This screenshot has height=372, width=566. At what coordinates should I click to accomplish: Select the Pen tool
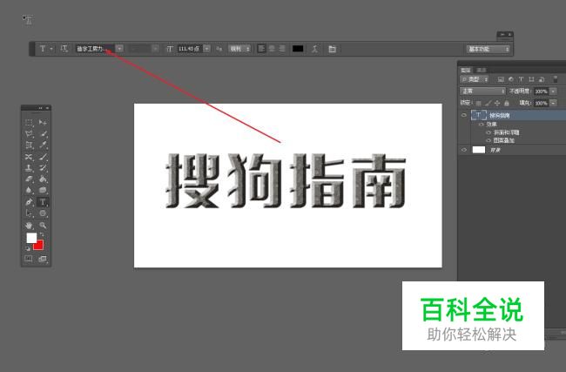coord(29,202)
